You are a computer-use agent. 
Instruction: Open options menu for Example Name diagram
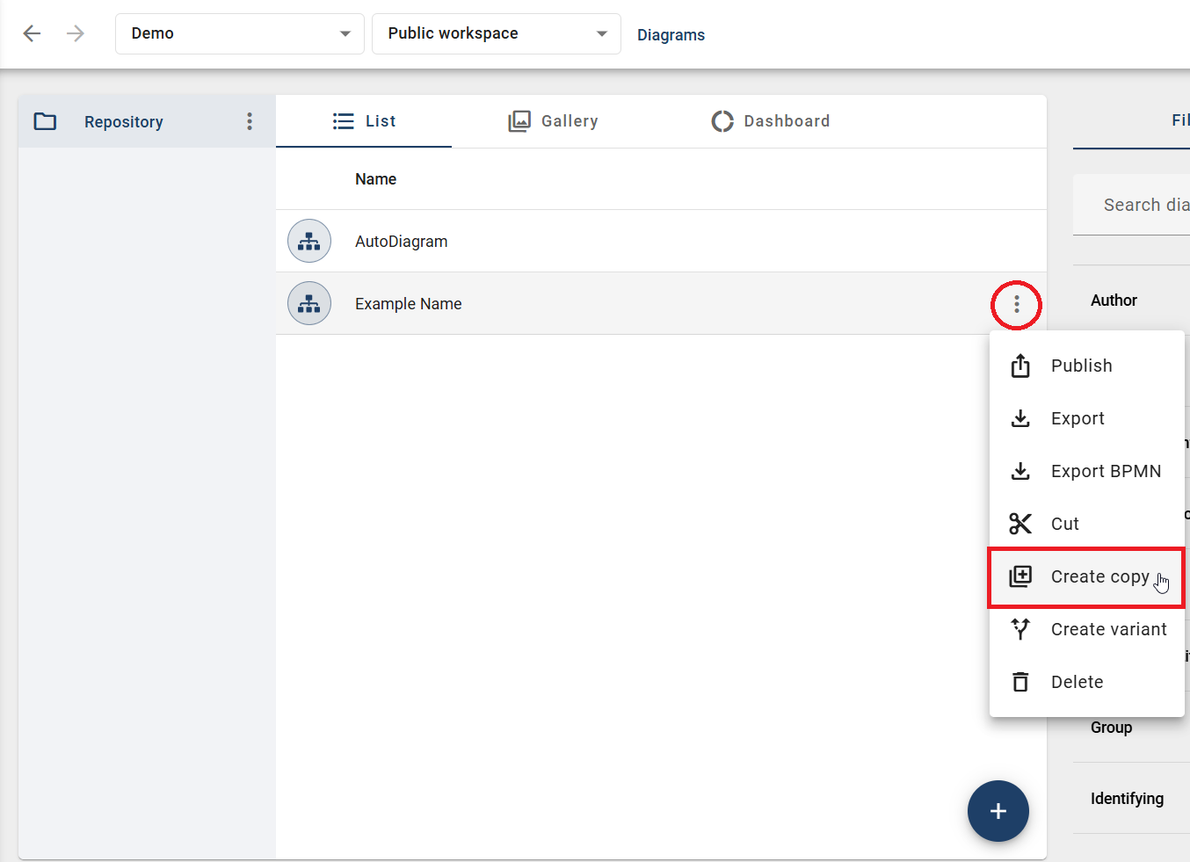tap(1016, 304)
